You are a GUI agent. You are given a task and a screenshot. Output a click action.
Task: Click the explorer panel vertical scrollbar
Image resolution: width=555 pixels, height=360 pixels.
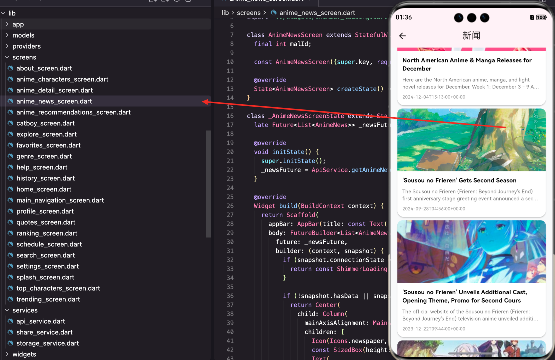click(208, 184)
